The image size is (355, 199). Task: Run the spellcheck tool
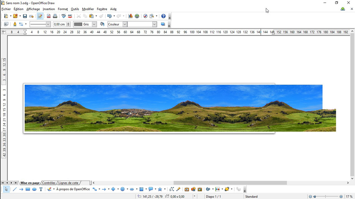[64, 16]
